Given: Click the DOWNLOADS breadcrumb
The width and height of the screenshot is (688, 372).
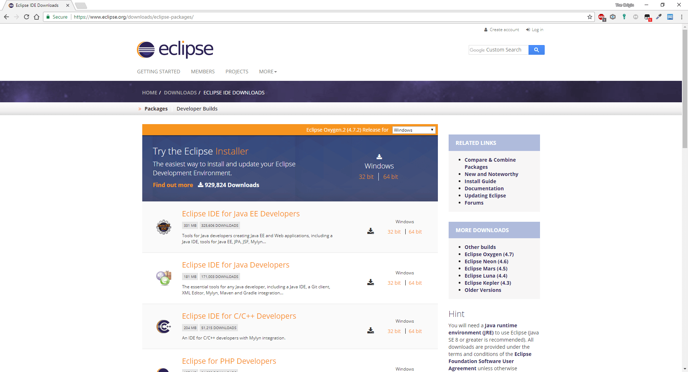Looking at the screenshot, I should (x=180, y=93).
